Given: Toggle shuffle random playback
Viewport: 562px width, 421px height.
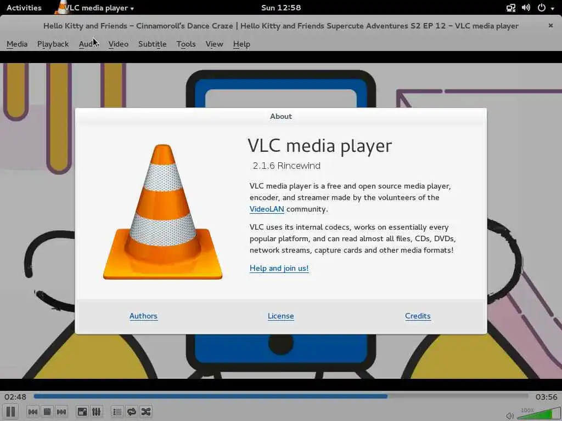Looking at the screenshot, I should coord(146,412).
